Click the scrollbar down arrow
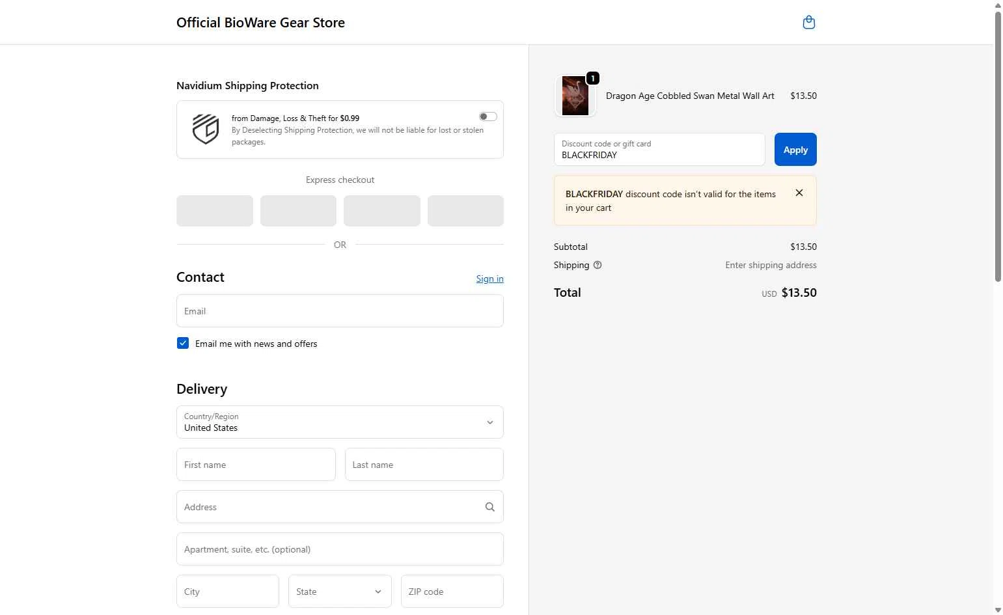This screenshot has height=615, width=1003. point(998,610)
